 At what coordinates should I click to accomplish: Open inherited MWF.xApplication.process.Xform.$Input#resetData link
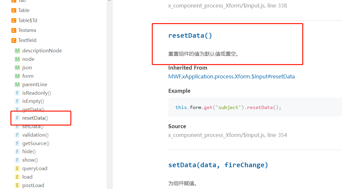coord(231,76)
